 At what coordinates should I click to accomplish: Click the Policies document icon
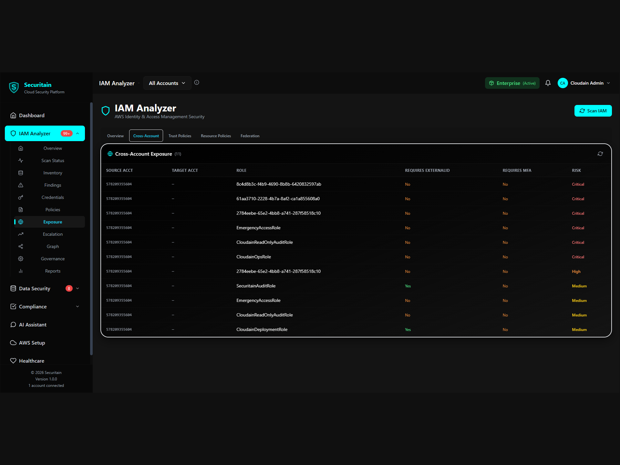click(x=21, y=210)
